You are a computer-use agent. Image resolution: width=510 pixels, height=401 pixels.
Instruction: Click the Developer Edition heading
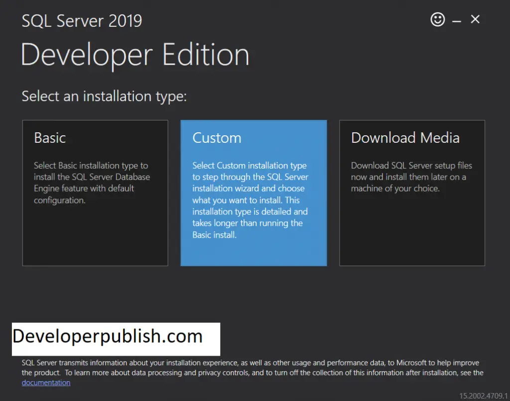coord(135,55)
